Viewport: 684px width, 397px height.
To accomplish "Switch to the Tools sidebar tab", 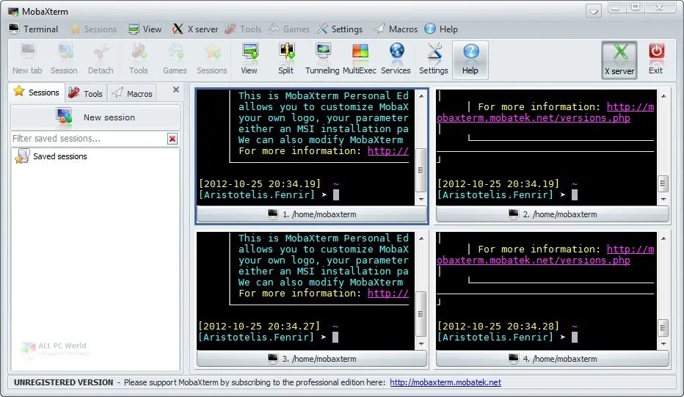I will (x=86, y=93).
